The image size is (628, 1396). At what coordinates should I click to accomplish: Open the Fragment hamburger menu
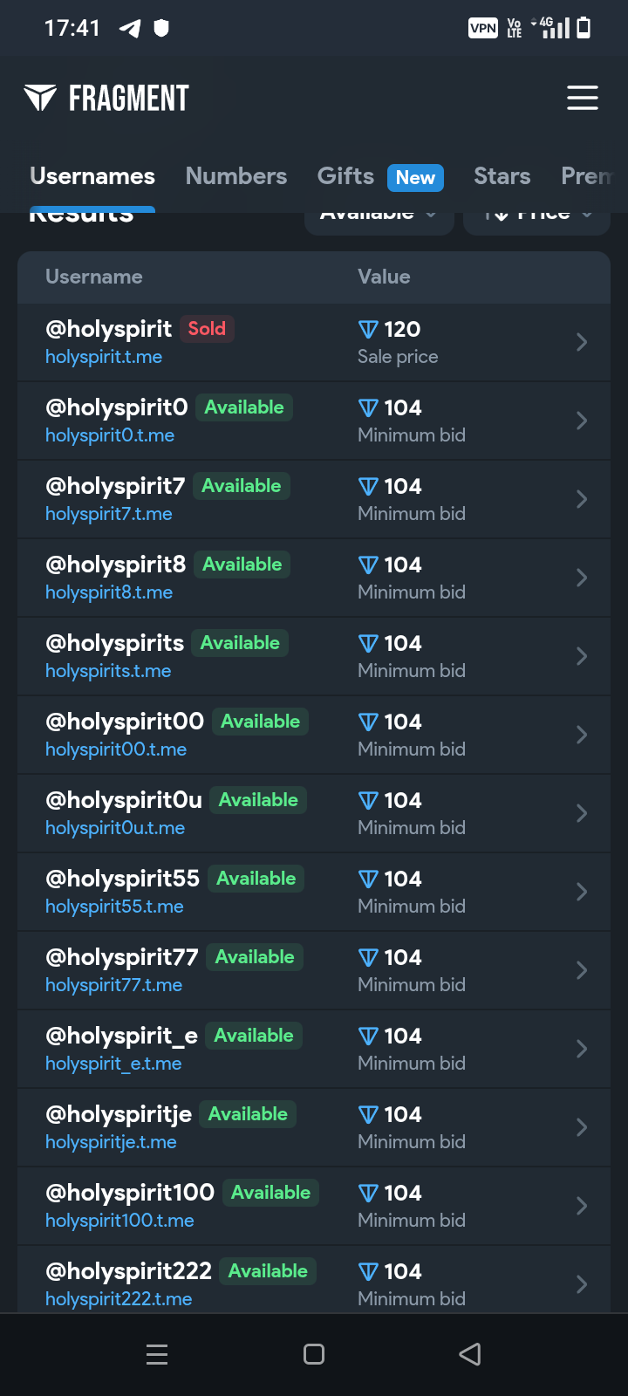[582, 98]
